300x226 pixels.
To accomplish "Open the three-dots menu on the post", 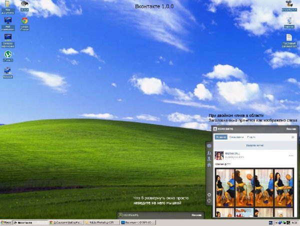I will (x=291, y=155).
